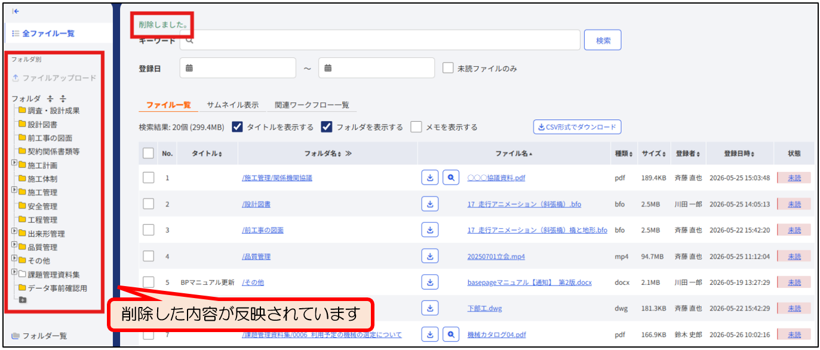
Task: Click the download icon for 下部工.dwg
Action: tap(429, 308)
